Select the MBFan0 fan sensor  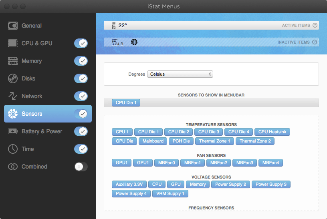click(166, 163)
